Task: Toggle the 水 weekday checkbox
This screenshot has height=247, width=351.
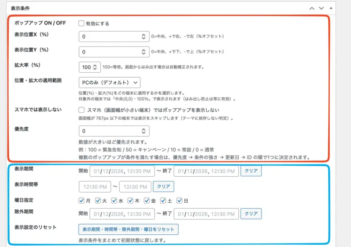Action: (x=114, y=200)
